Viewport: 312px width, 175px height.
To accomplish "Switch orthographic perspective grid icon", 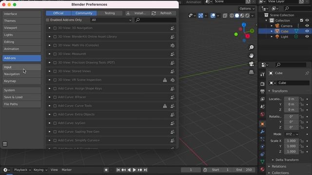I will tap(252, 72).
